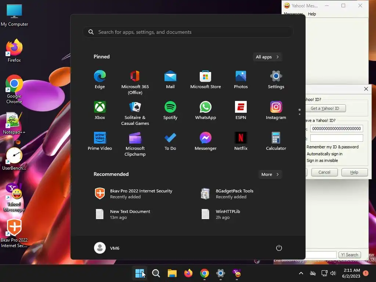The width and height of the screenshot is (376, 282).
Task: Open Edge from pinned apps
Action: click(x=100, y=80)
